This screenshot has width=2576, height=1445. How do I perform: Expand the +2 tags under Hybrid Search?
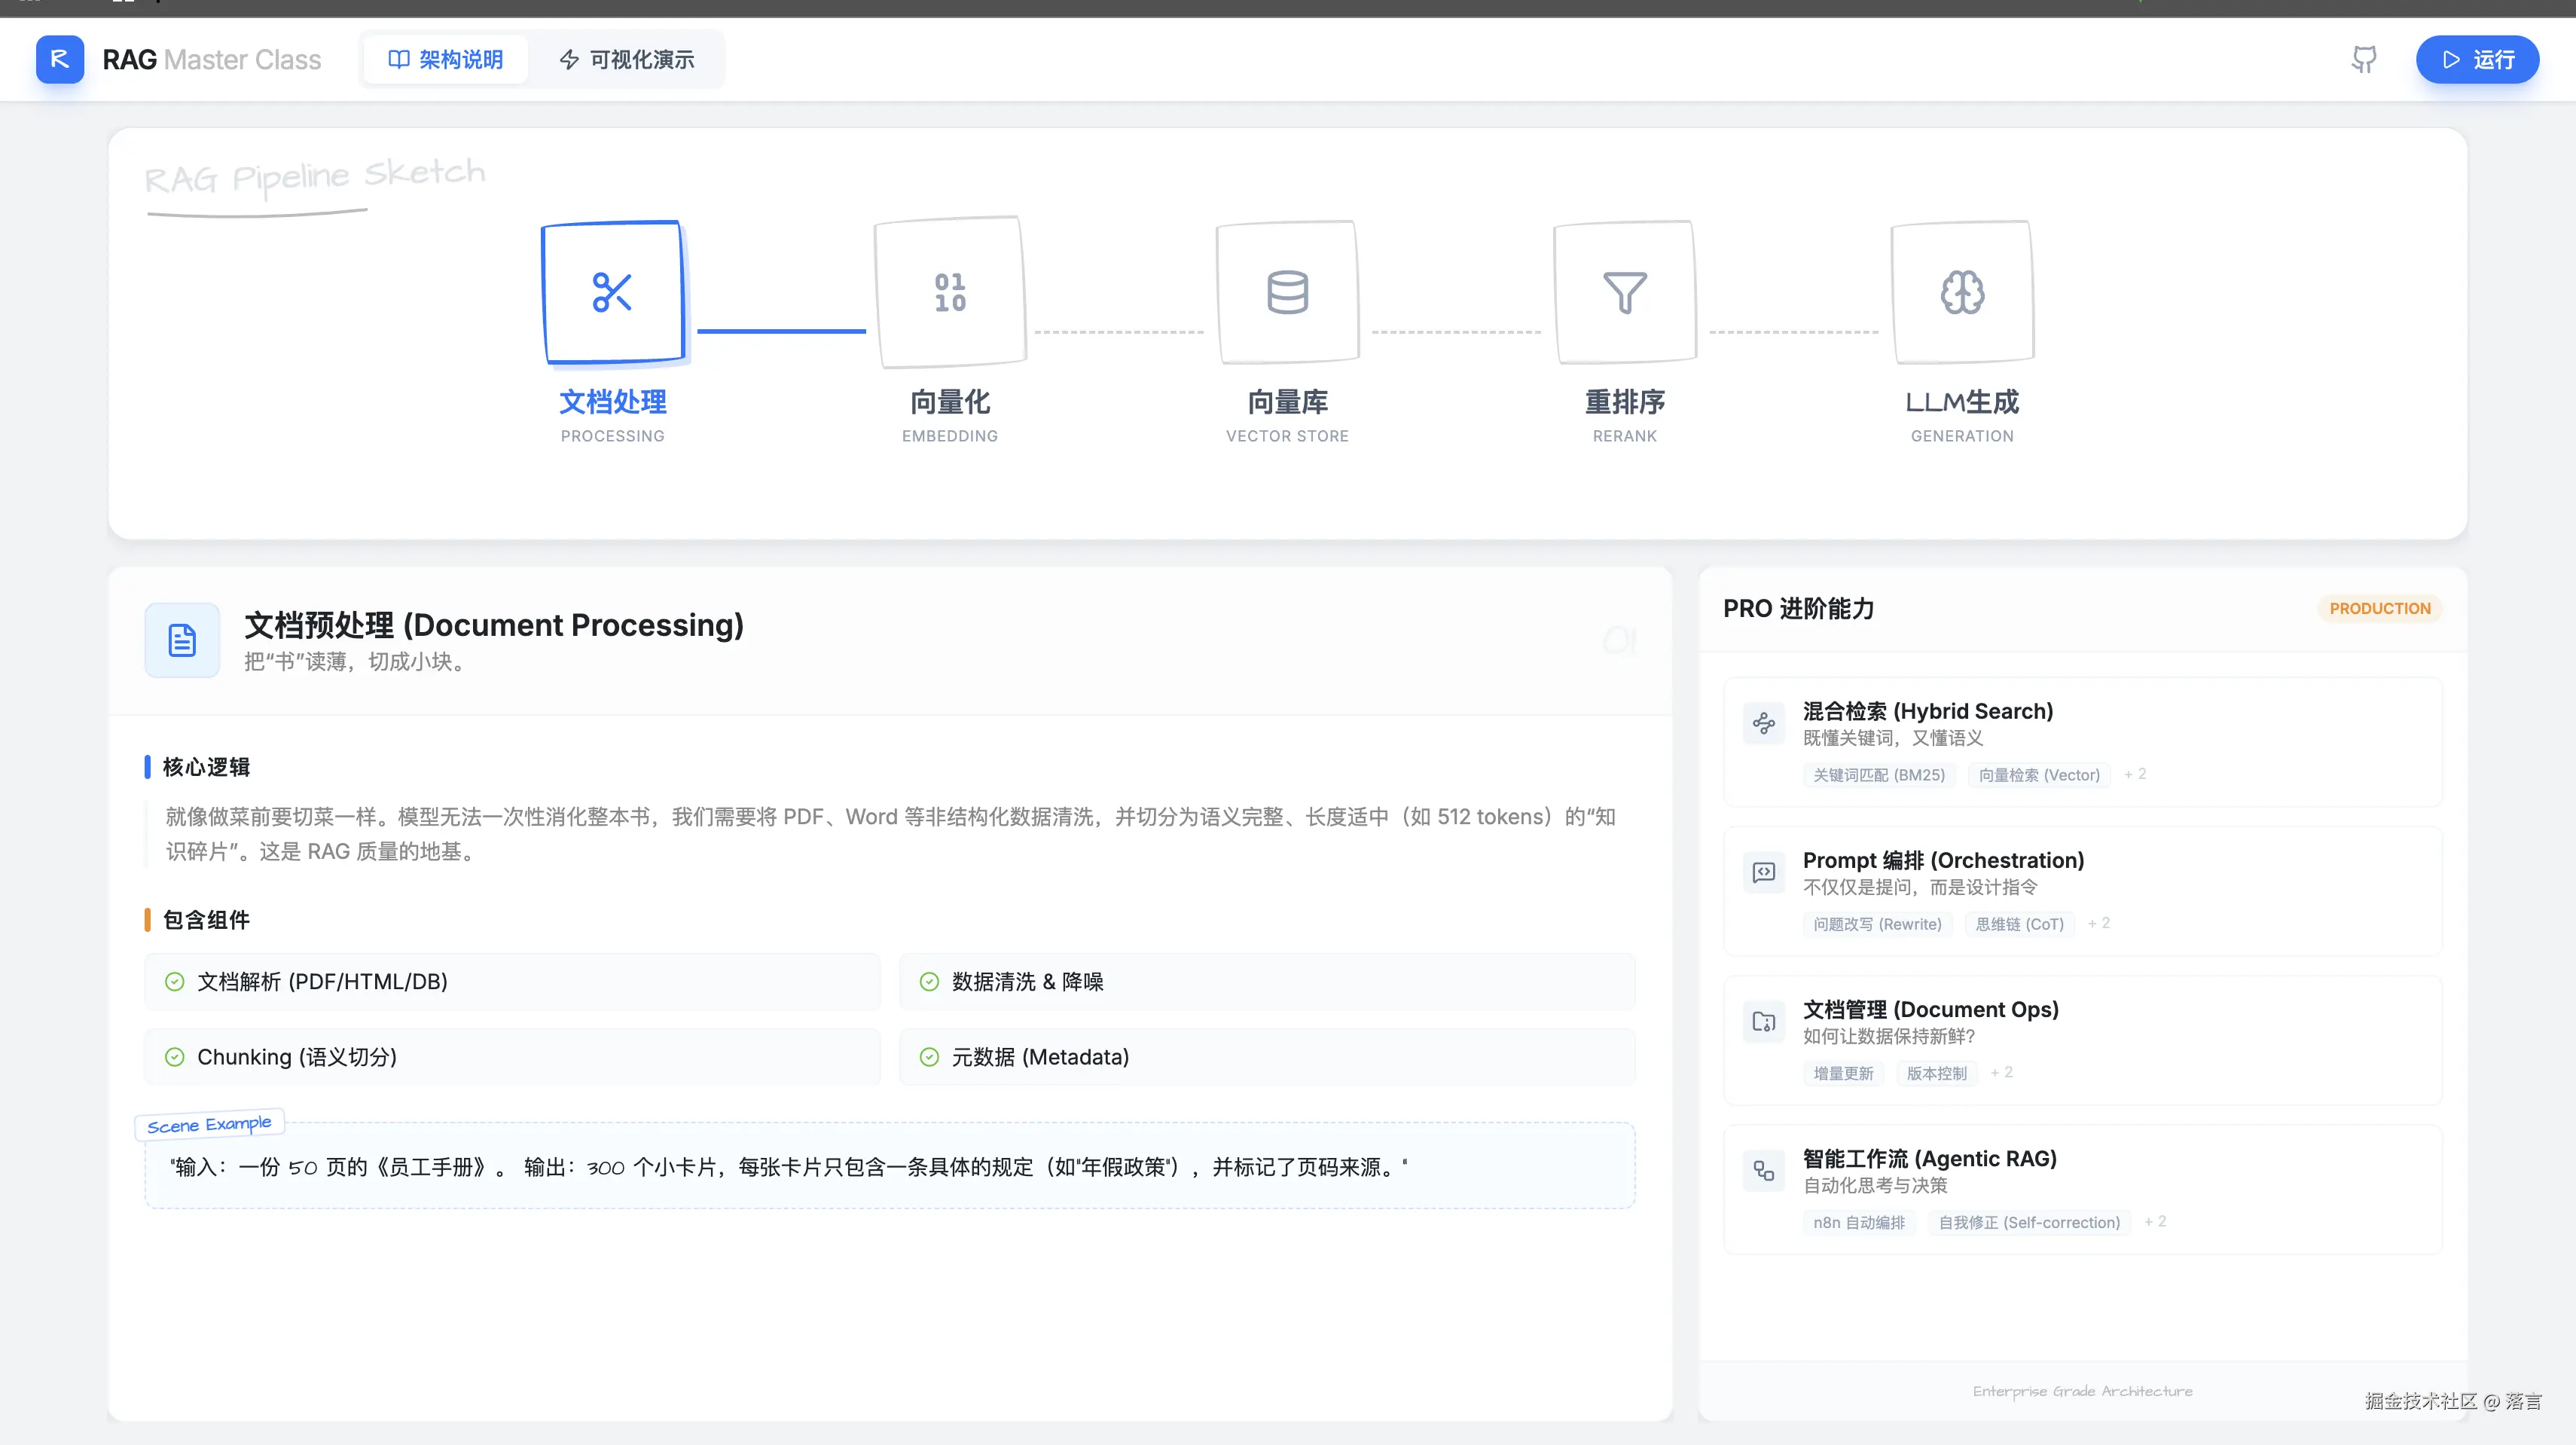click(x=2136, y=773)
